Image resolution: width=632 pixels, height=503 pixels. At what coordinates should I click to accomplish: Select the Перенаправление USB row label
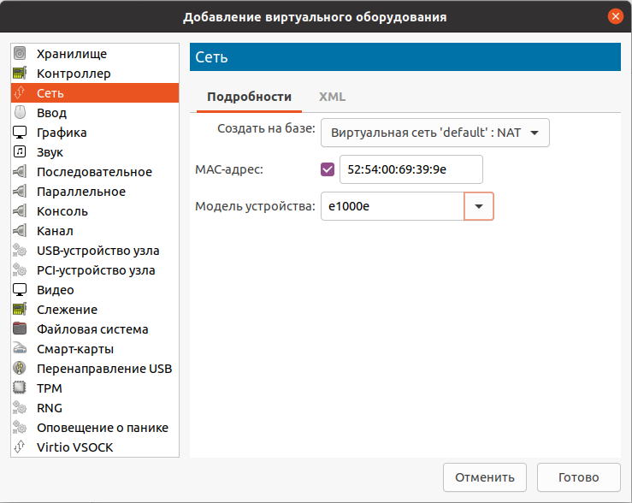pyautogui.click(x=104, y=369)
